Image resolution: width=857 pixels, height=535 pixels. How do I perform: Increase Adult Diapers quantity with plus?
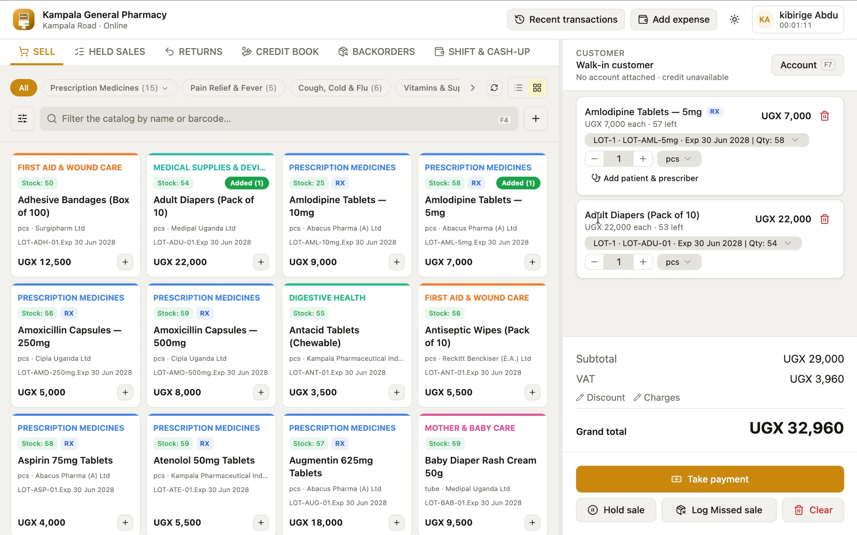[x=643, y=262]
